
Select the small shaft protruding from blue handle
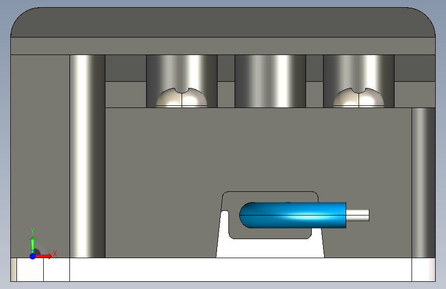point(358,215)
